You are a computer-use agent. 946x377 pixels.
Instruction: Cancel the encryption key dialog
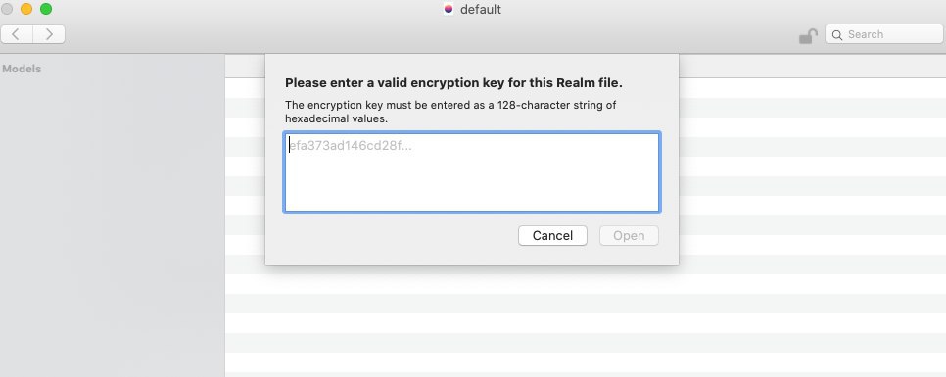pyautogui.click(x=552, y=236)
